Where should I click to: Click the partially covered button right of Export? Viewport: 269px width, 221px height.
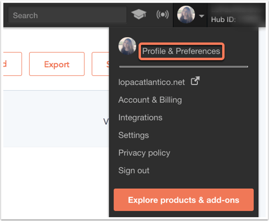click(101, 64)
